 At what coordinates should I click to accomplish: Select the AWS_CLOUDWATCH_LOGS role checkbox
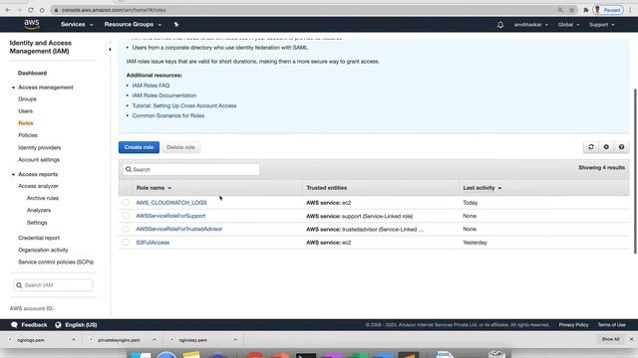[x=126, y=202]
